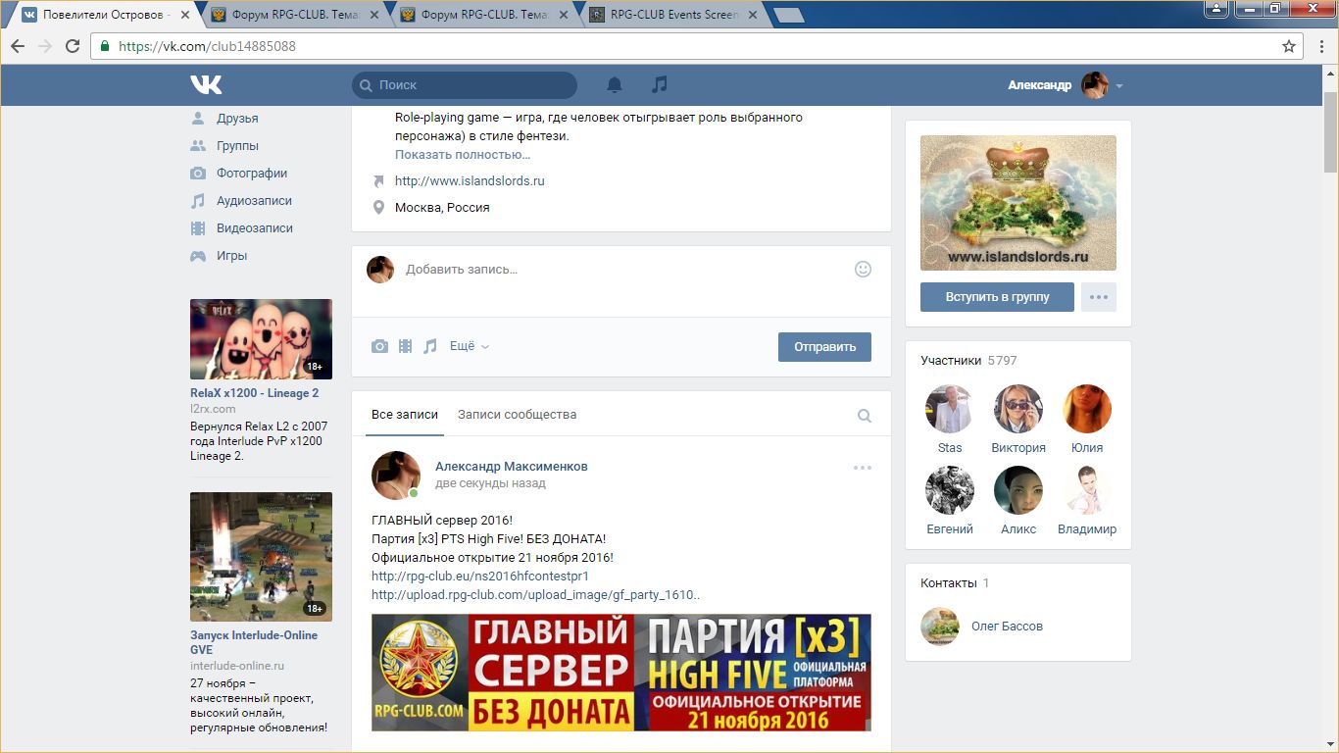Open member Владимир avatar
The height and width of the screenshot is (753, 1339).
(1087, 490)
